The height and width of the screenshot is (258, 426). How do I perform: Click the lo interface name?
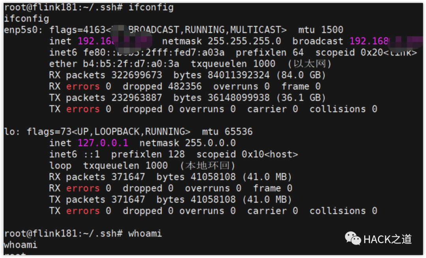click(x=10, y=132)
